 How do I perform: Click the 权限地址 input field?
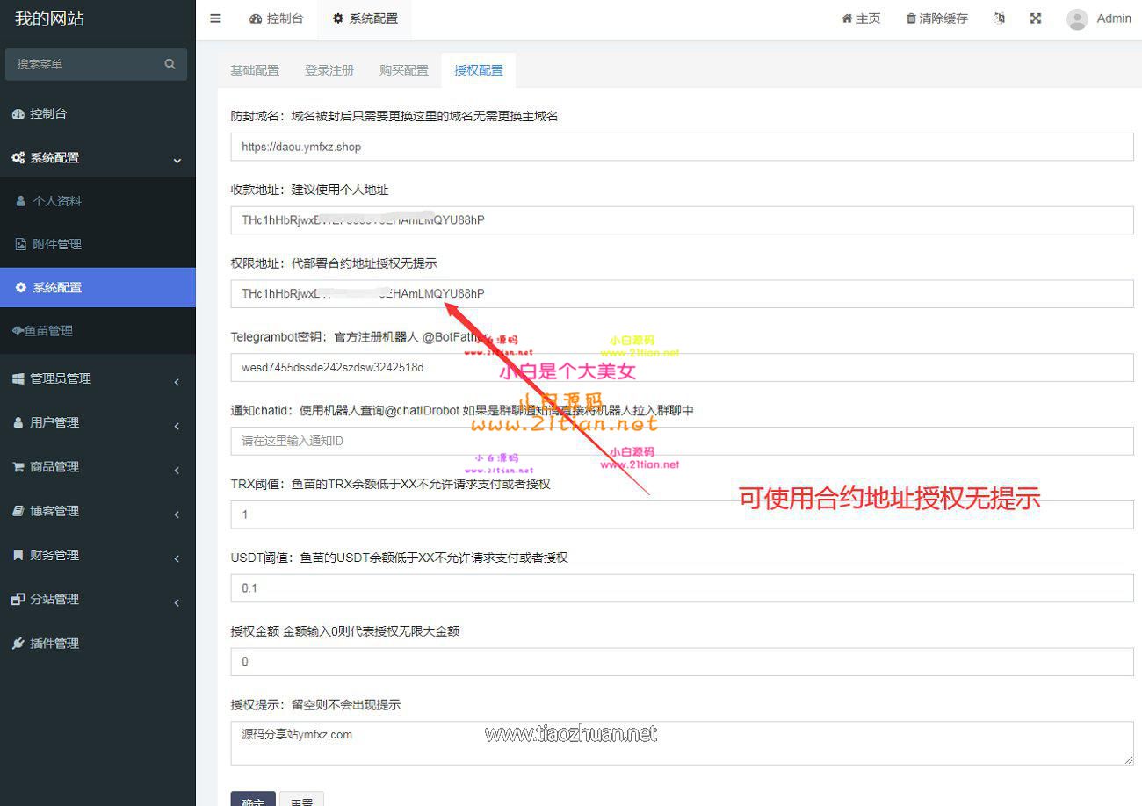(x=683, y=293)
